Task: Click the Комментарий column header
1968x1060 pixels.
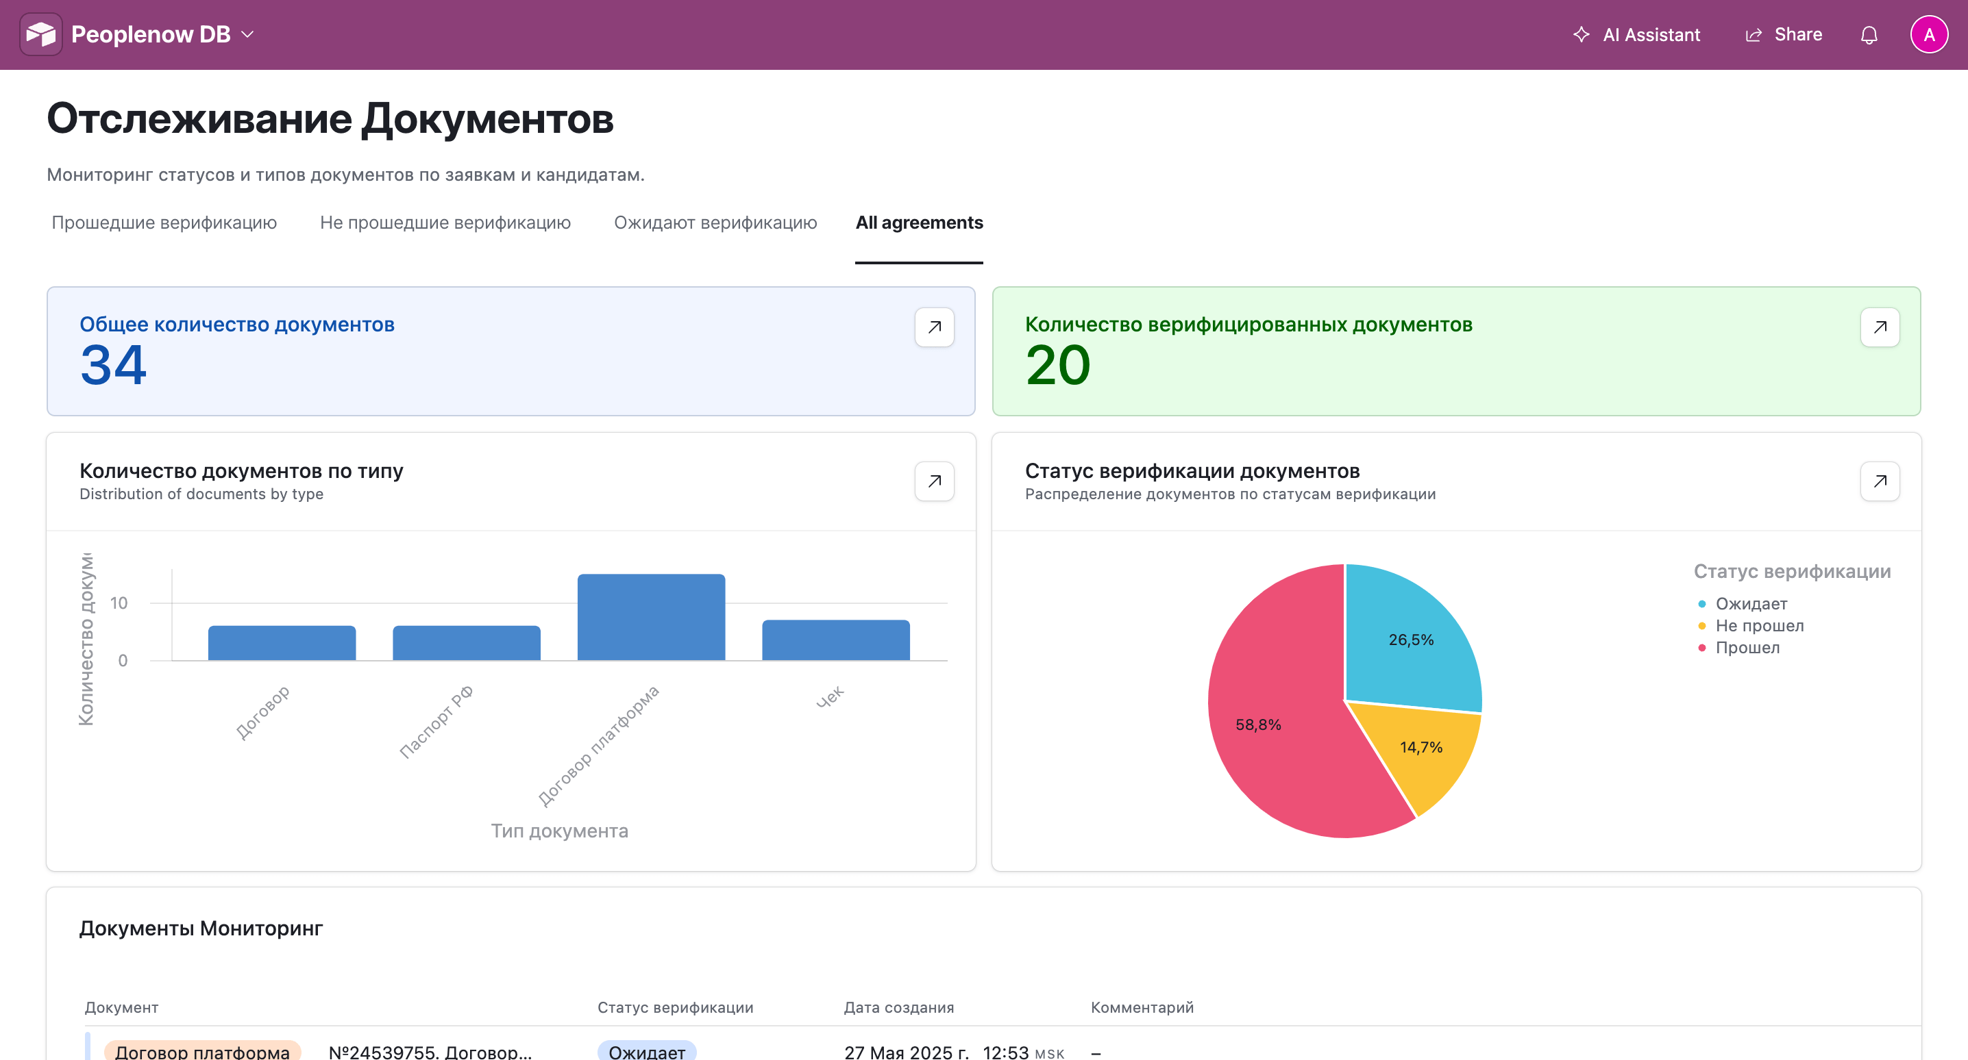Action: [1142, 1007]
